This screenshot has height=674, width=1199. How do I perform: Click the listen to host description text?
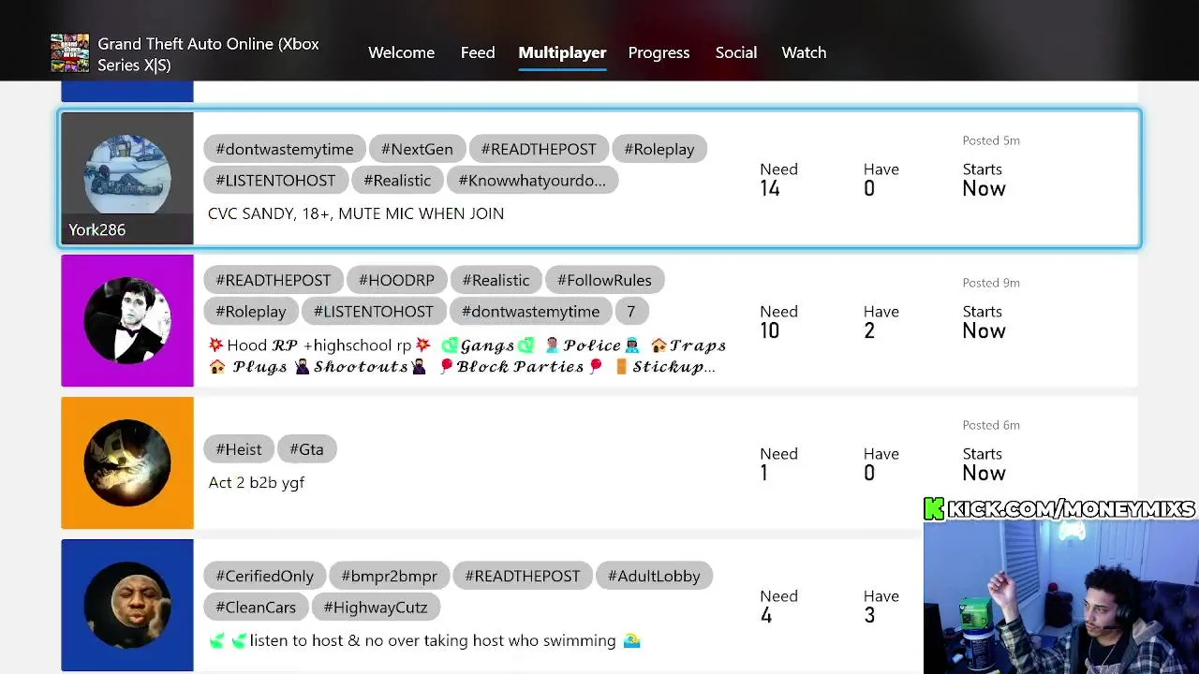424,640
